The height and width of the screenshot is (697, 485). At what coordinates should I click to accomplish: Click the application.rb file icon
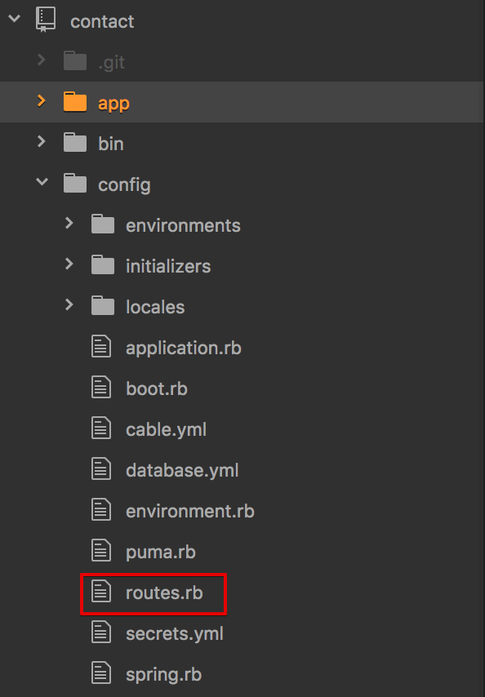[101, 347]
